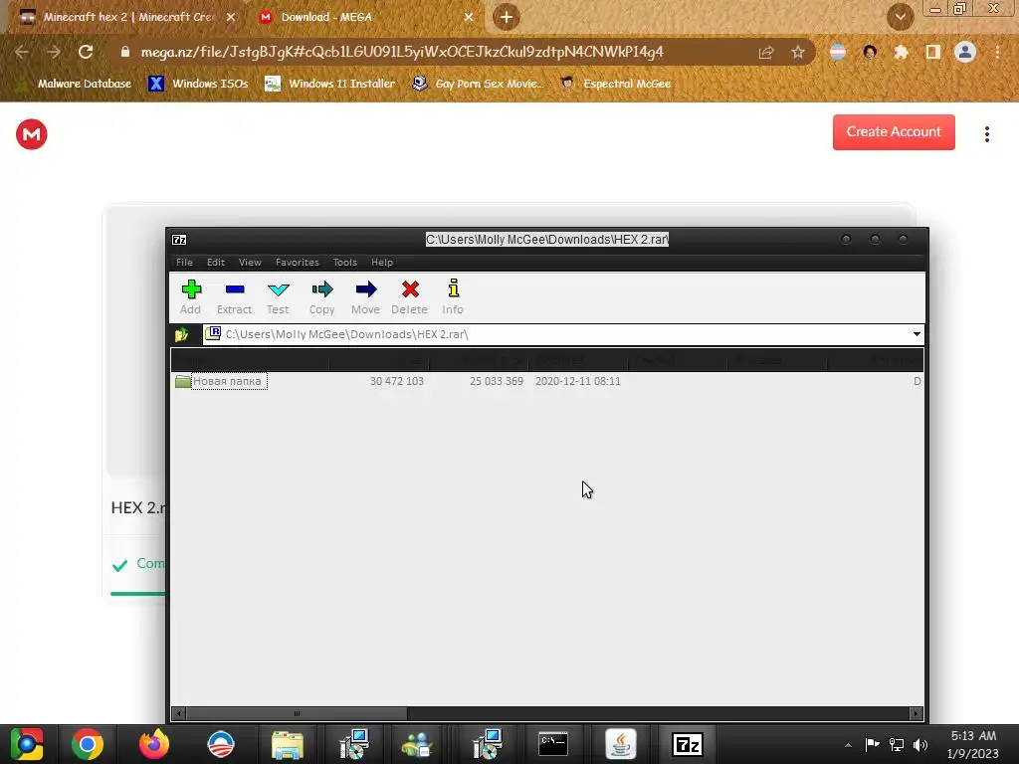The height and width of the screenshot is (764, 1019).
Task: Toggle the browser side panel icon
Action: coord(933,52)
